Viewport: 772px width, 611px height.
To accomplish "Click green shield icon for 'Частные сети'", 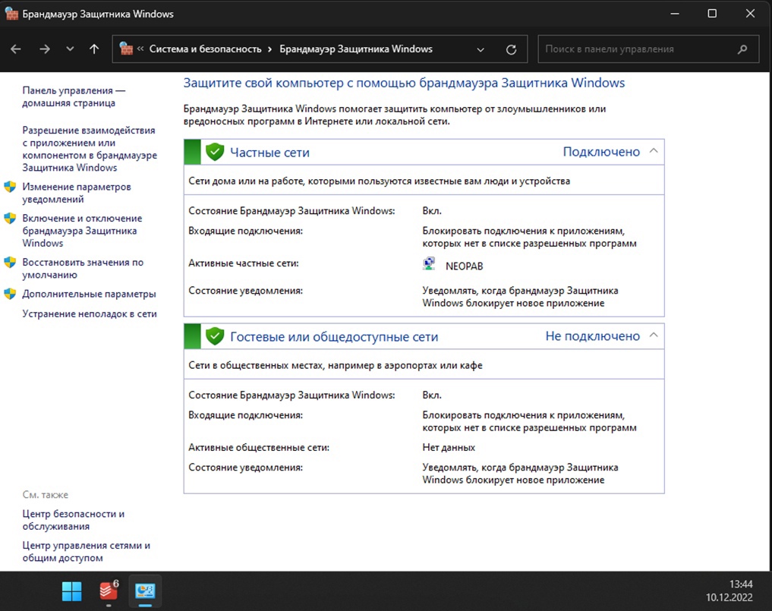I will [x=215, y=152].
